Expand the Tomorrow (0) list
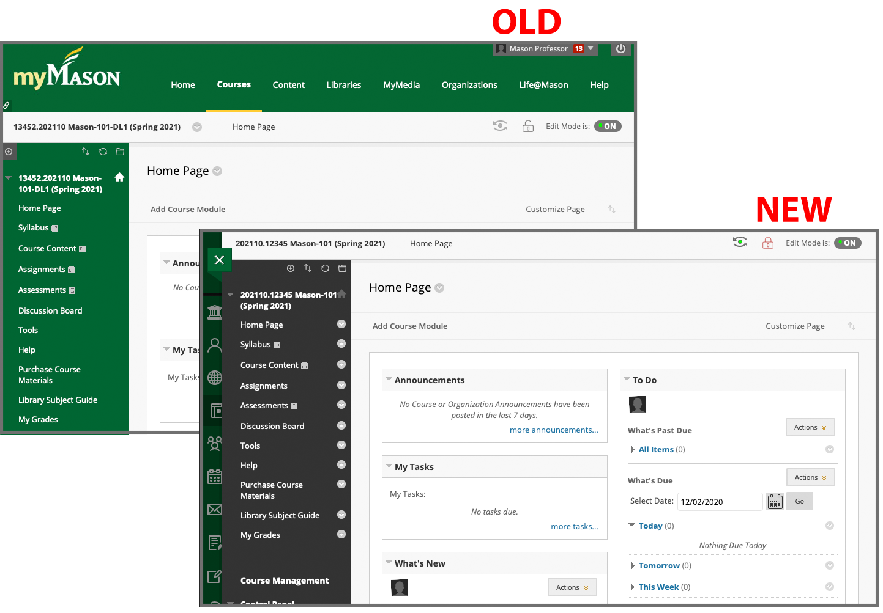Viewport: 883px width, 613px height. [x=632, y=565]
